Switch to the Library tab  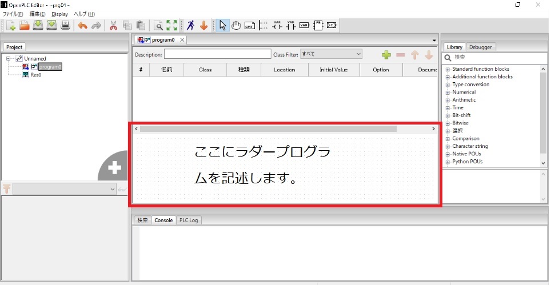pos(454,47)
